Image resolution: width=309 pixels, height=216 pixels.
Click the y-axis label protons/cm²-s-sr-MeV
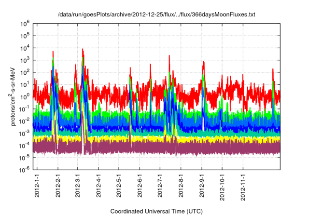tap(13, 96)
